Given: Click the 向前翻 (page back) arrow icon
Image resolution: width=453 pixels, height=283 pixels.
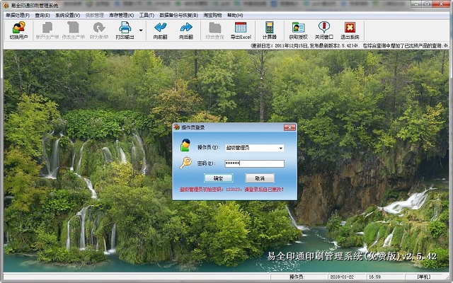Looking at the screenshot, I should click(x=161, y=30).
